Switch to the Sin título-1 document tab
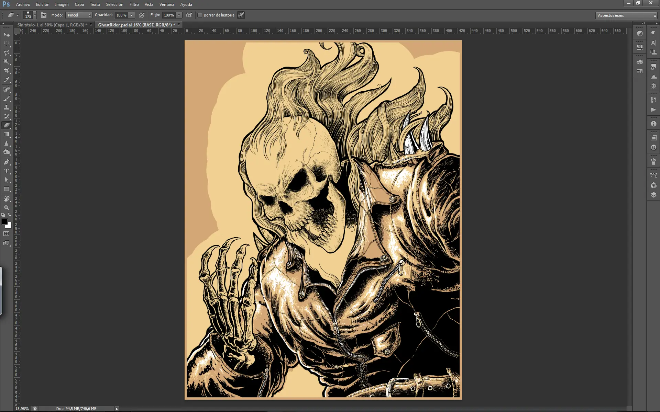Screen dimensions: 660x412 point(52,25)
